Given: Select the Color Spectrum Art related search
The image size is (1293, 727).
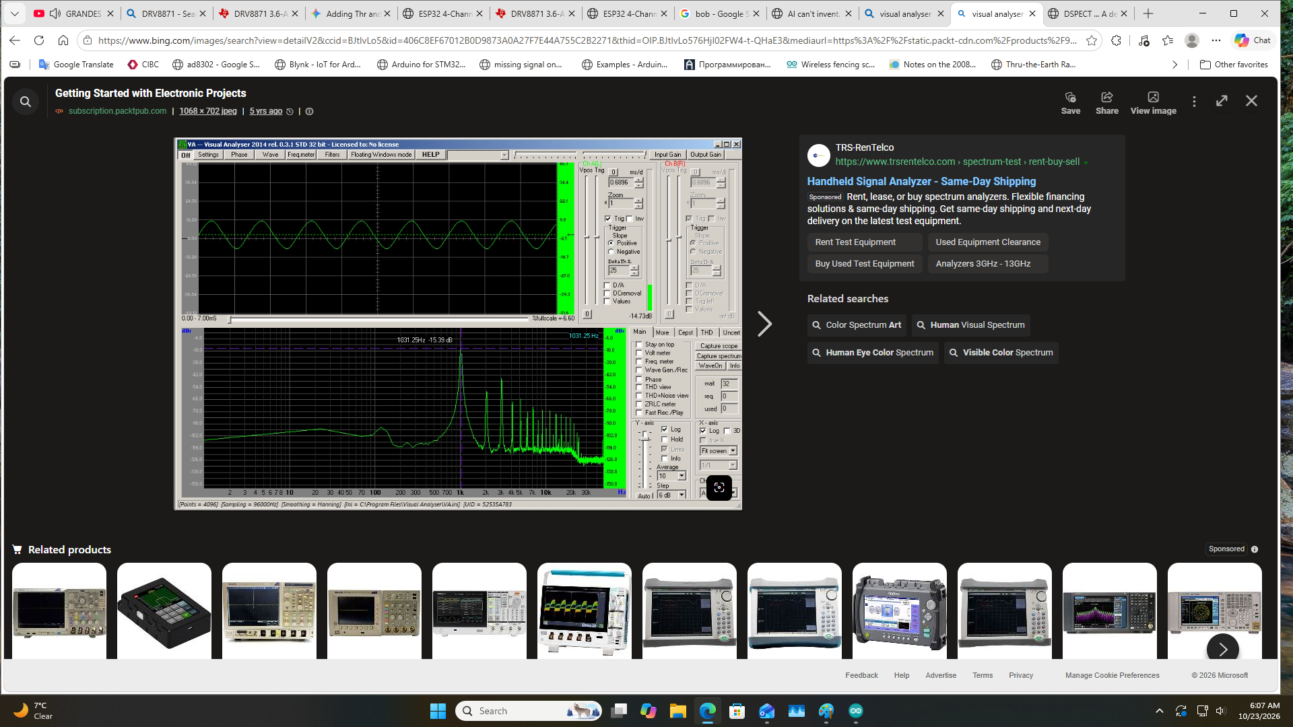Looking at the screenshot, I should coord(857,325).
